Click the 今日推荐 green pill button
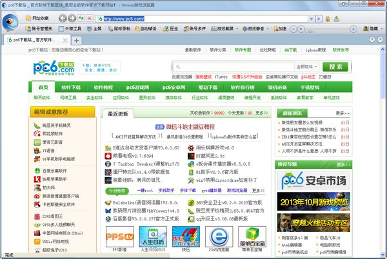The width and height of the screenshot is (387, 259). point(117,191)
